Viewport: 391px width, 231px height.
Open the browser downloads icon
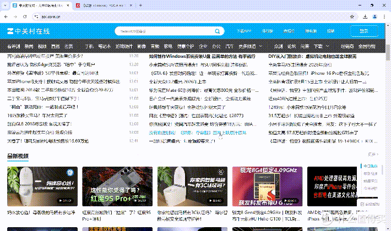(365, 16)
